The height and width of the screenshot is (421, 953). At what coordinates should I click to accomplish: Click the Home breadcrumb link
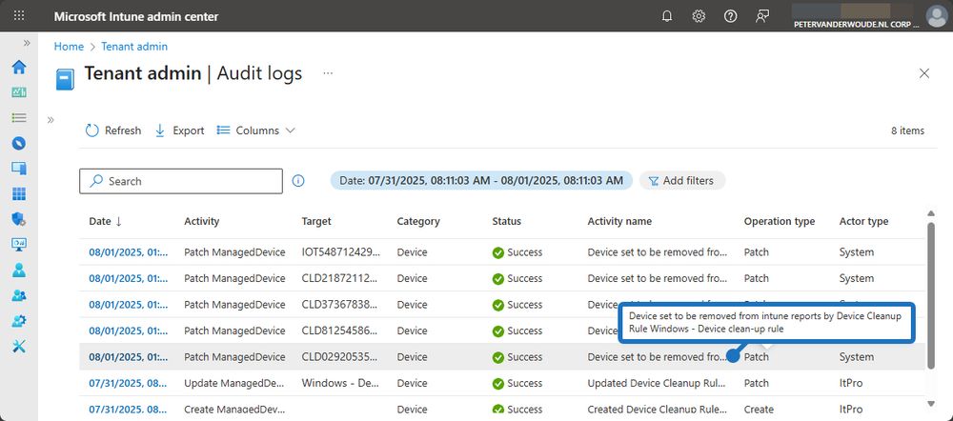[69, 46]
